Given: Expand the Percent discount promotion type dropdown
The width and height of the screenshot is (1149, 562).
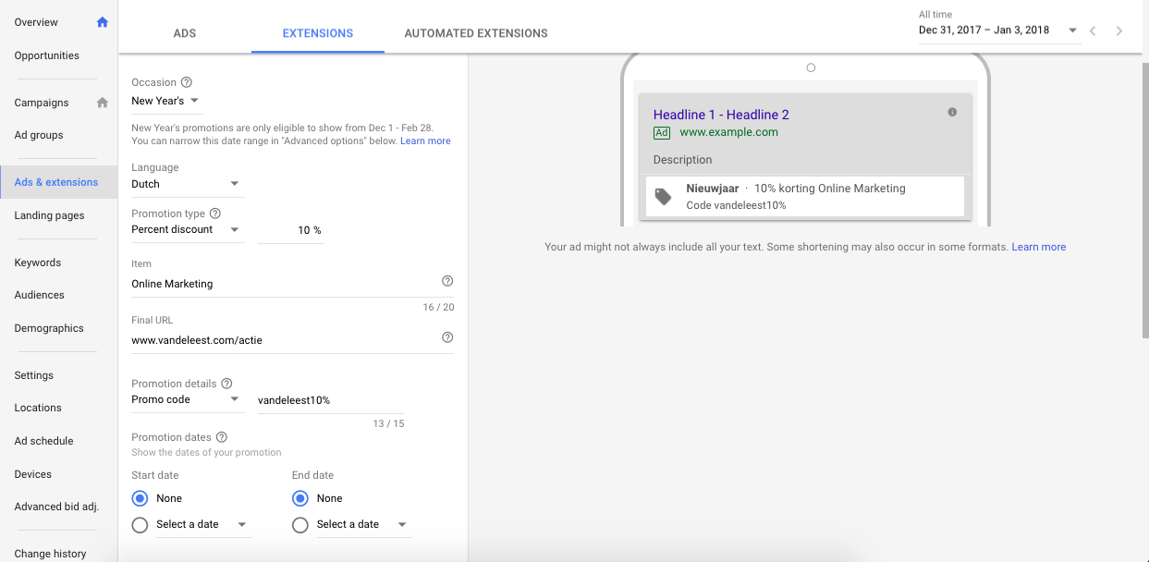Looking at the screenshot, I should [186, 229].
